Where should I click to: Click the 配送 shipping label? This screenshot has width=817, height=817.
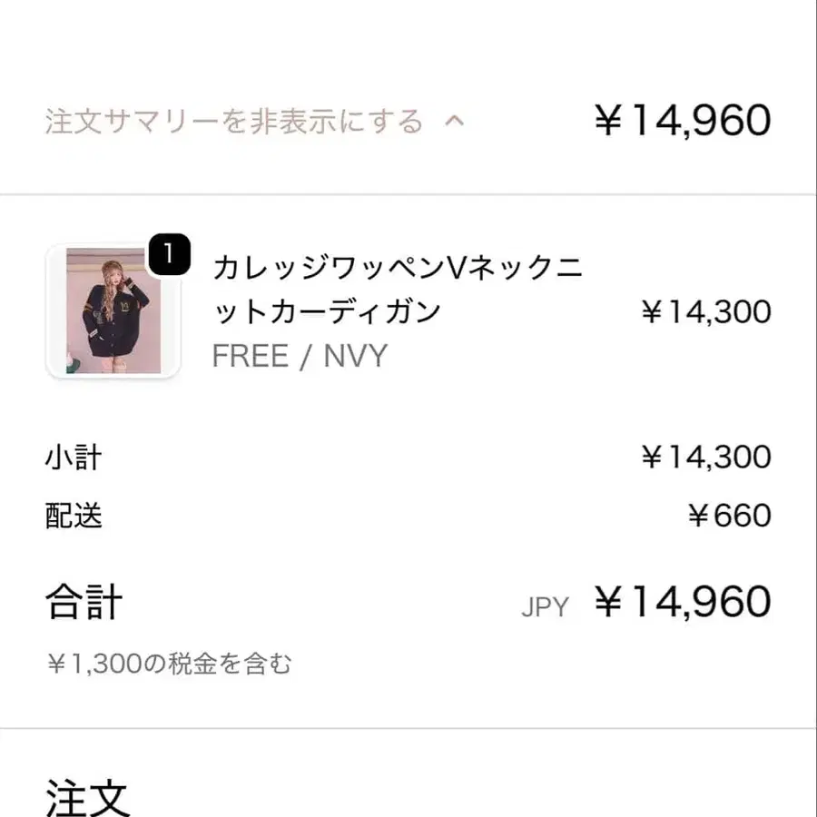coord(73,516)
